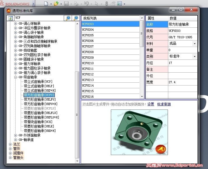The height and width of the screenshot is (169, 208).
Task: Select UCFU216 in the specification list
Action: (x=110, y=97)
